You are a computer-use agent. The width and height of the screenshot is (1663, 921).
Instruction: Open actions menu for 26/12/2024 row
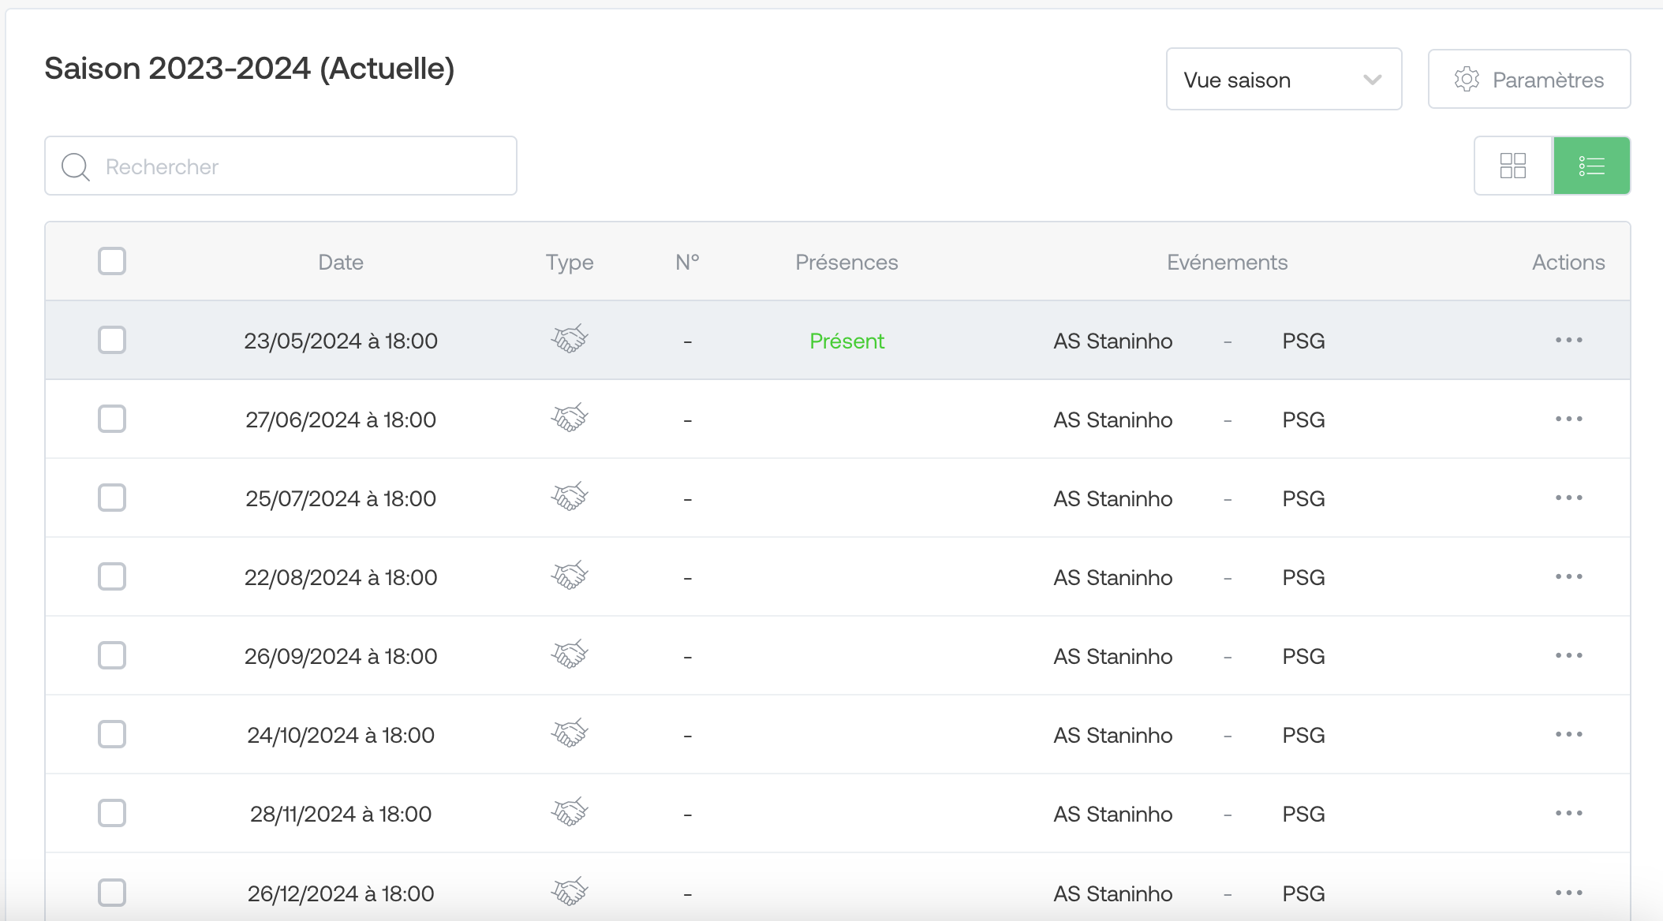(1569, 893)
